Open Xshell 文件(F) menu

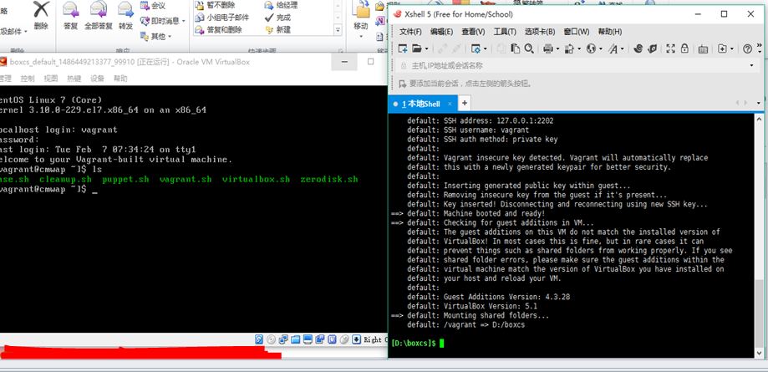410,32
